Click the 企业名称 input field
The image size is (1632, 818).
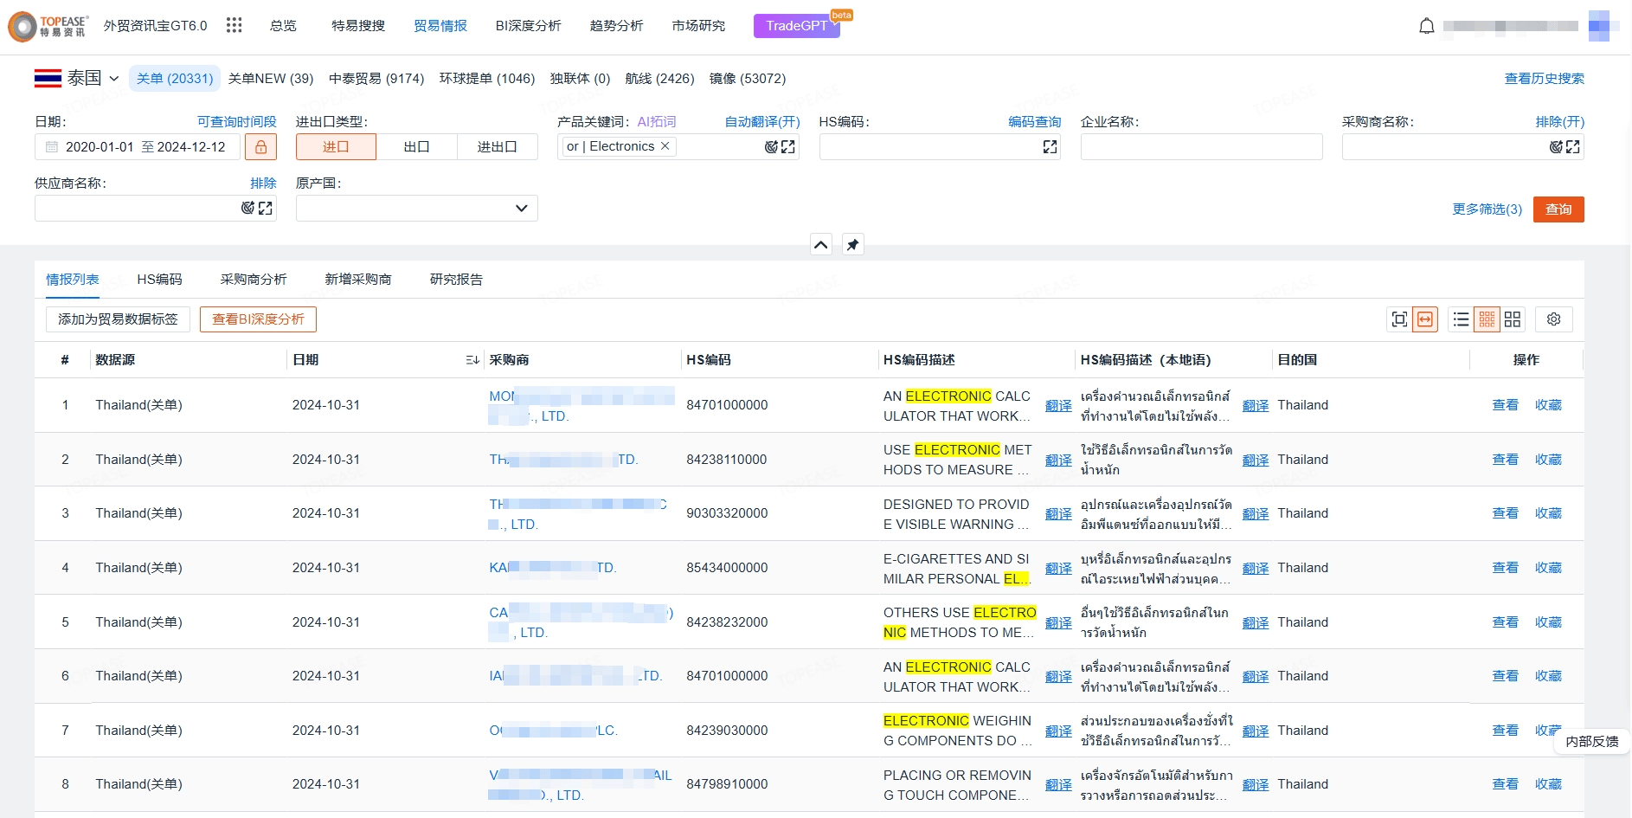[x=1200, y=147]
